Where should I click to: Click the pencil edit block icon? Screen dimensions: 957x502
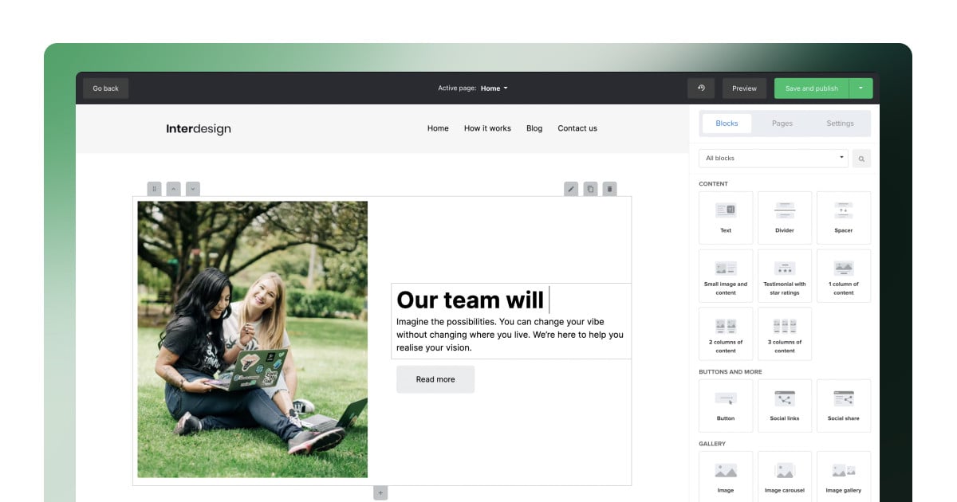pyautogui.click(x=571, y=189)
